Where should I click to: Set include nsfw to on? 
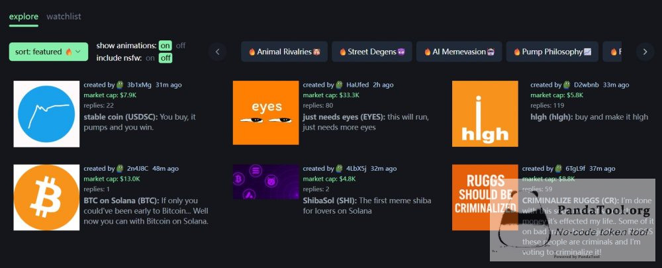[x=150, y=58]
